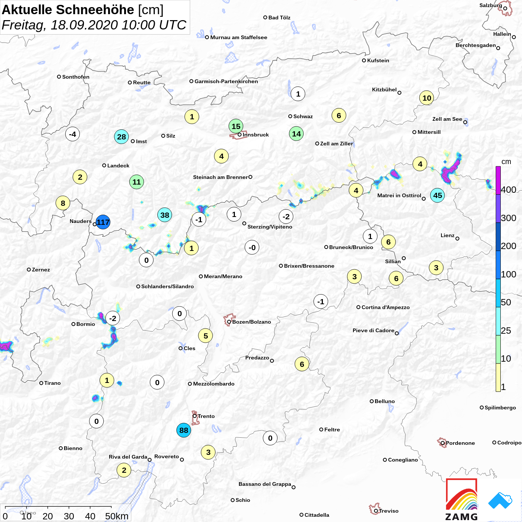Select the 15 cm marker above Innsbruck
This screenshot has height=522, width=522.
(236, 126)
